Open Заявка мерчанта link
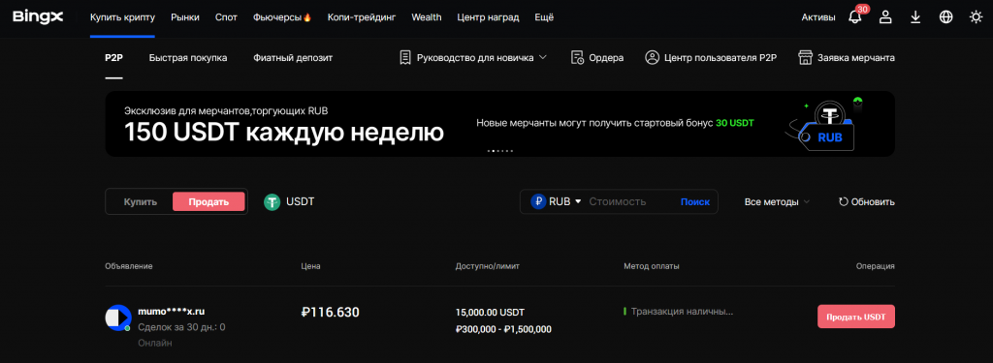The image size is (993, 363). [856, 57]
